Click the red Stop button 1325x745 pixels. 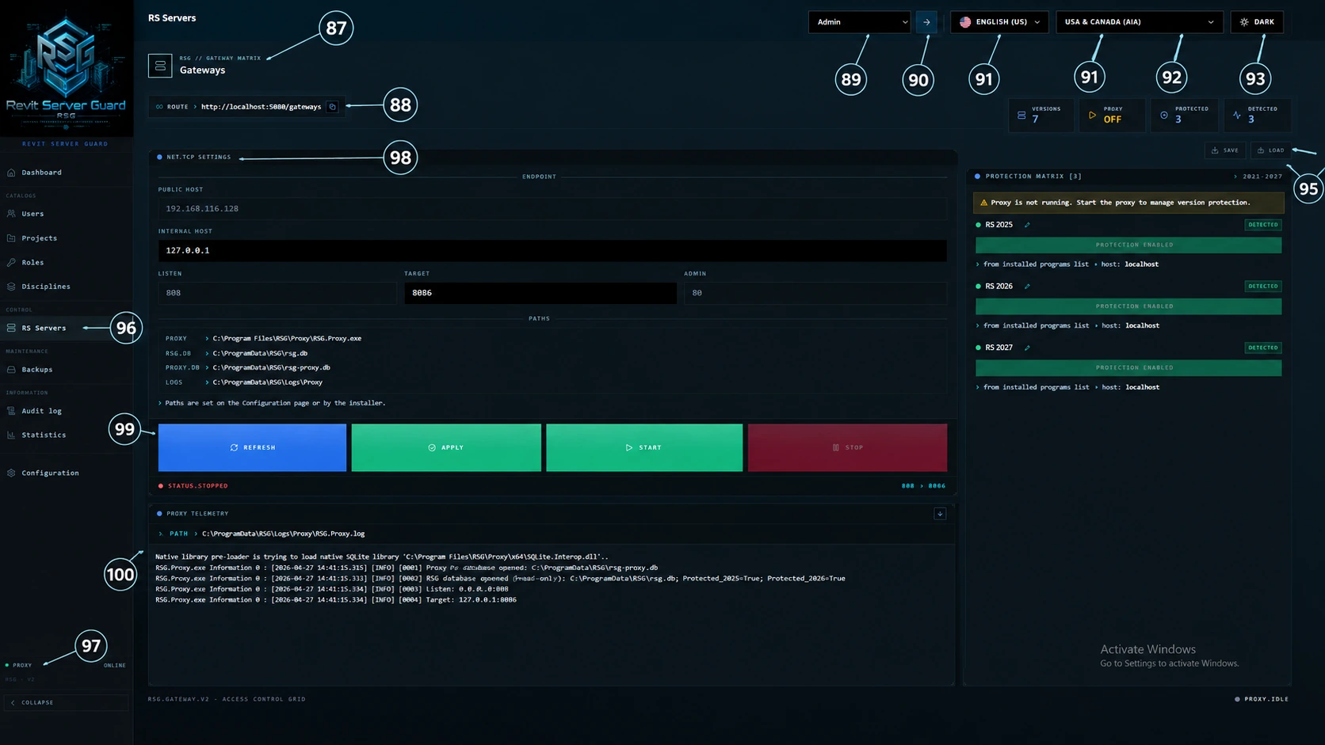[x=847, y=447]
